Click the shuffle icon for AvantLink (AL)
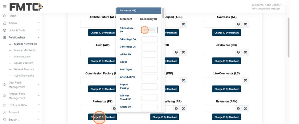 pos(245,24)
